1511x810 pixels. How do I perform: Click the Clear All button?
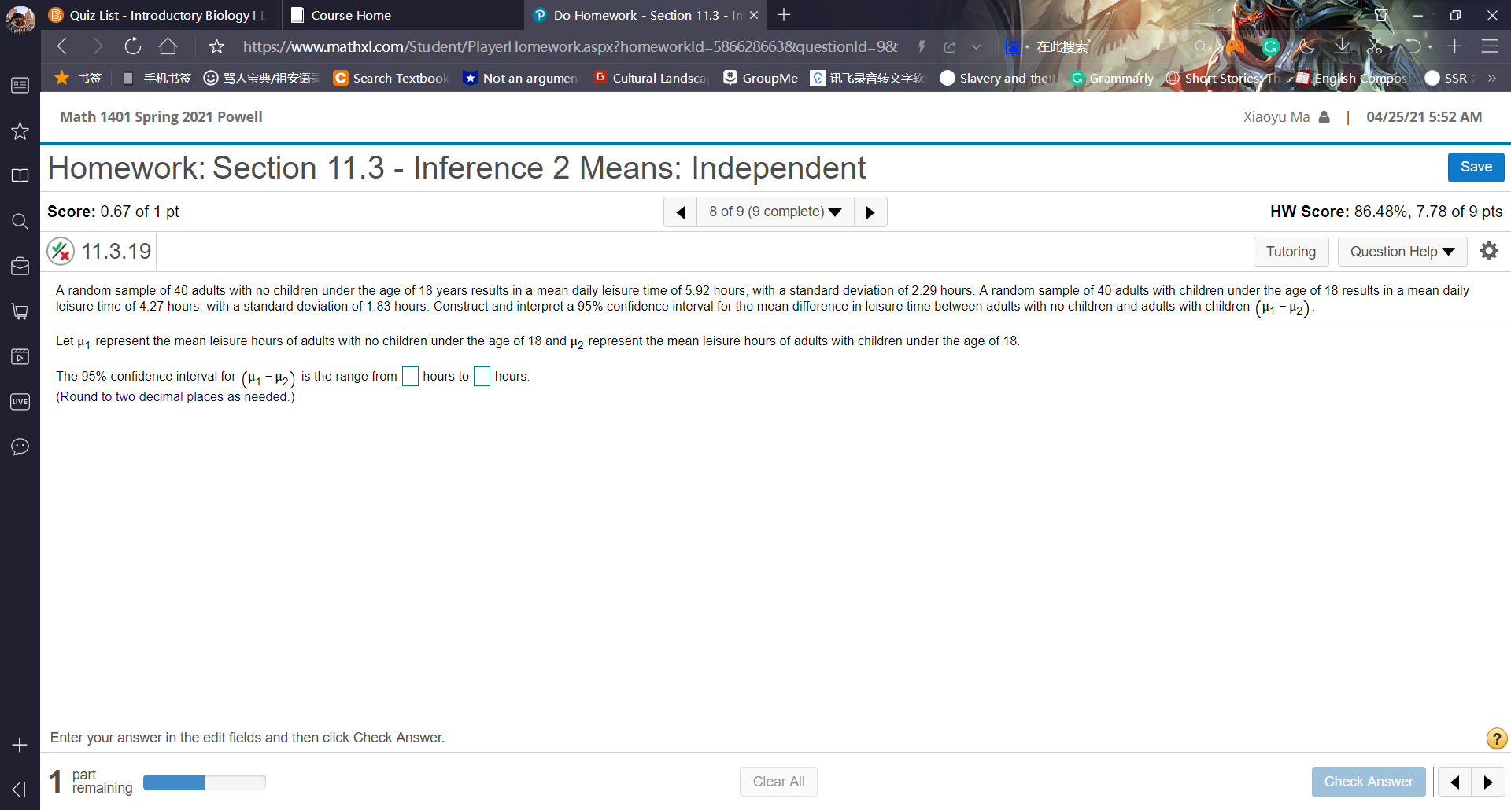(778, 781)
